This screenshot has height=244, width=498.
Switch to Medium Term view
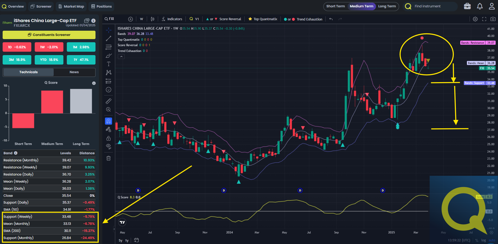pos(361,6)
